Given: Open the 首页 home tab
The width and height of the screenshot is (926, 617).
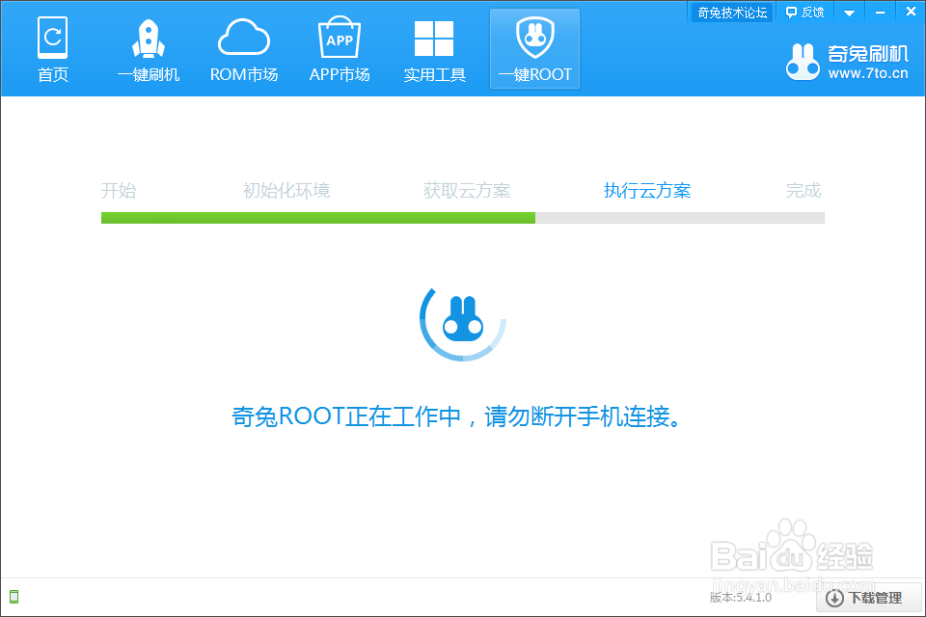Looking at the screenshot, I should [52, 49].
